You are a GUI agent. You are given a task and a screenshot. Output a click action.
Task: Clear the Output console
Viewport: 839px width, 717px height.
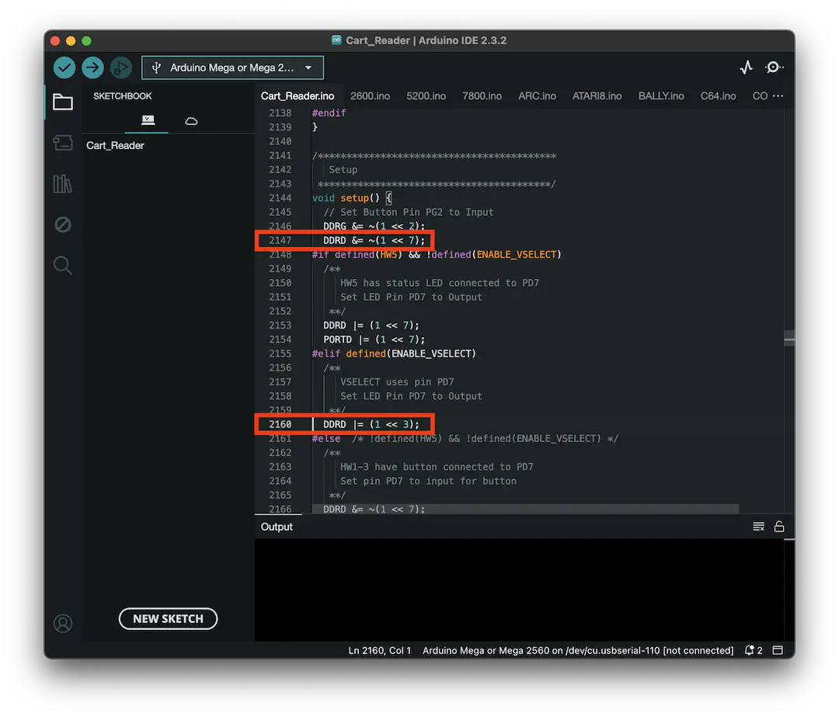(x=758, y=526)
